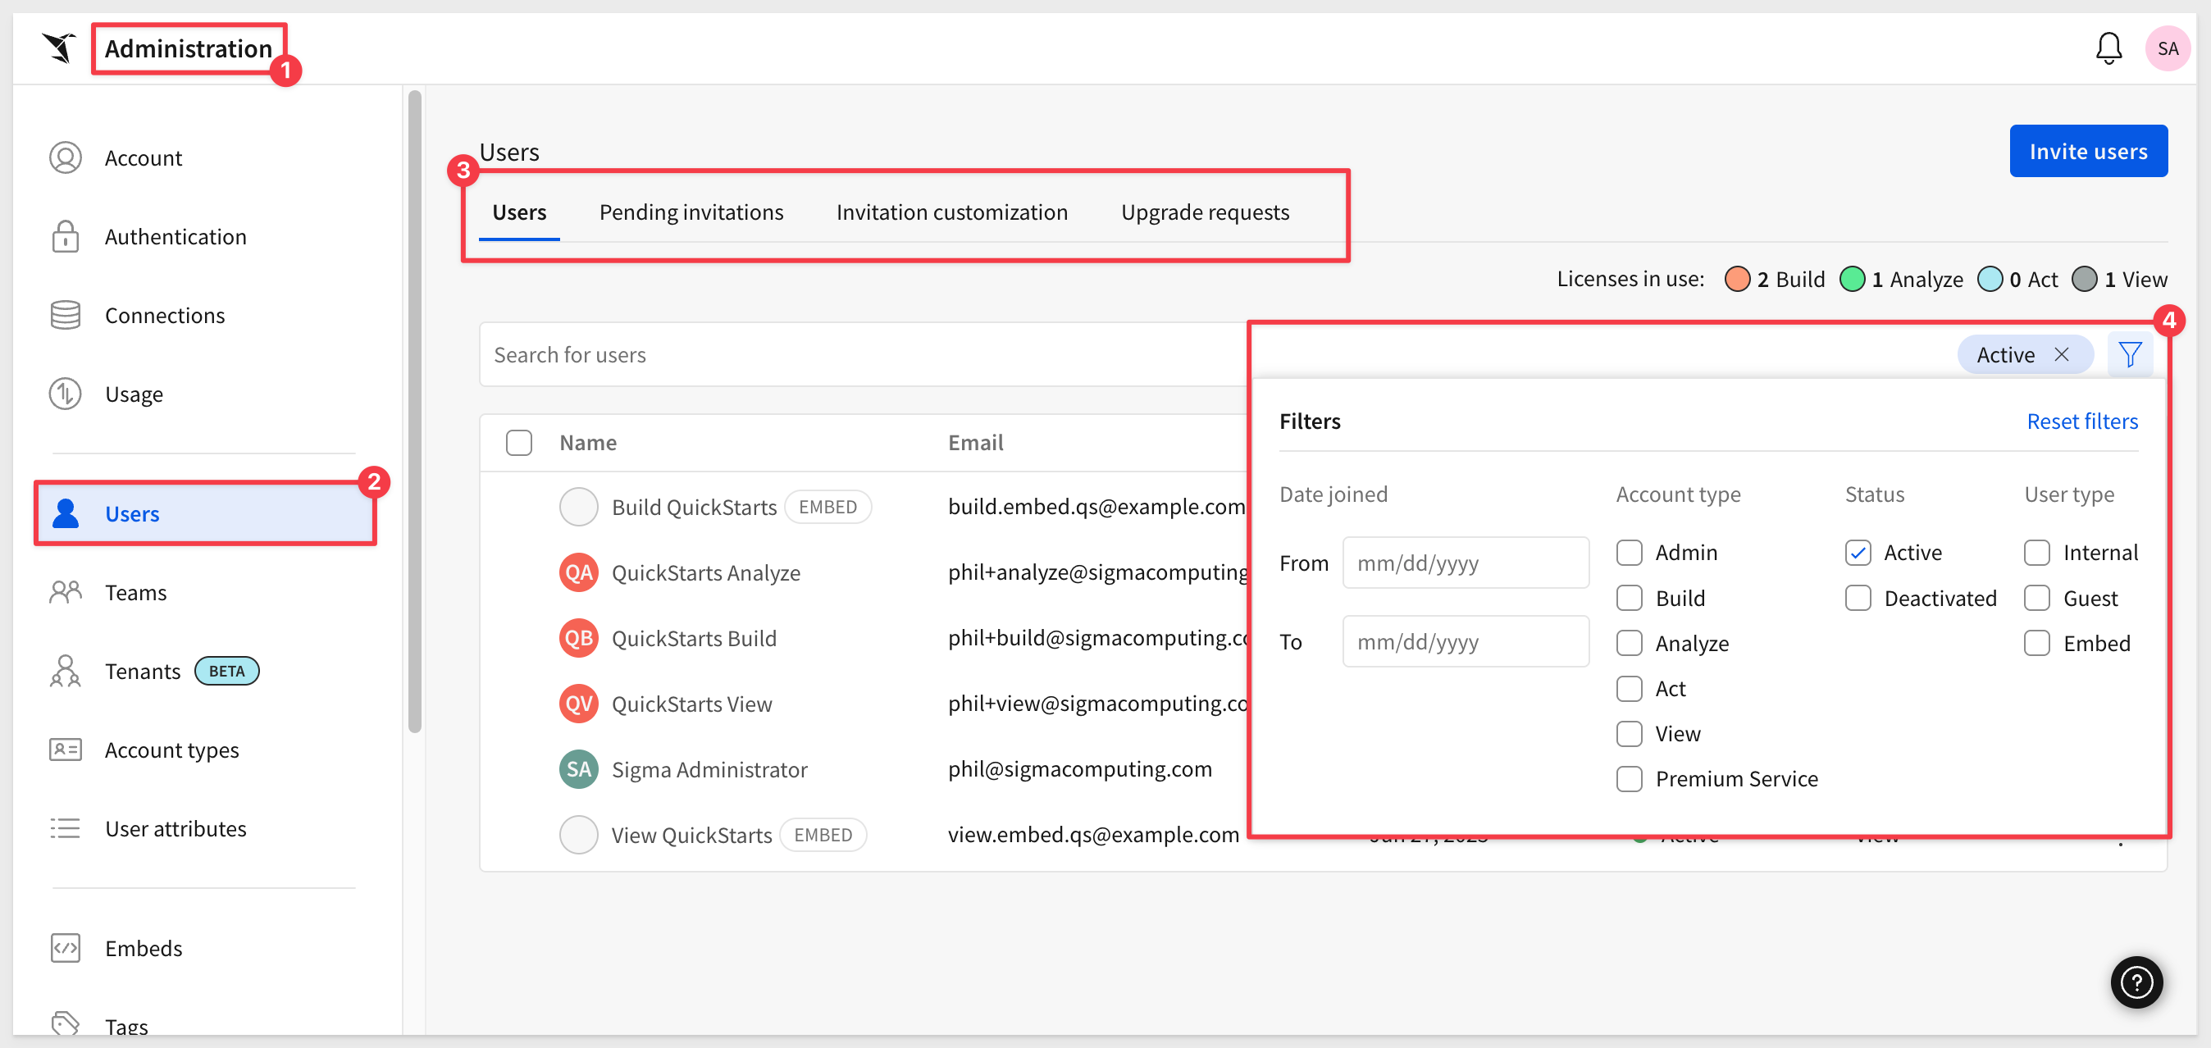Click the From date joined field

1466,563
